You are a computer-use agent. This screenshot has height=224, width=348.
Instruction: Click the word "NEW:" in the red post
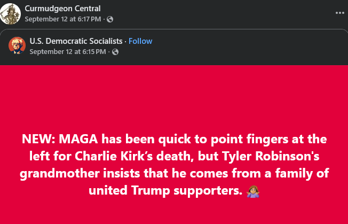[38, 140]
